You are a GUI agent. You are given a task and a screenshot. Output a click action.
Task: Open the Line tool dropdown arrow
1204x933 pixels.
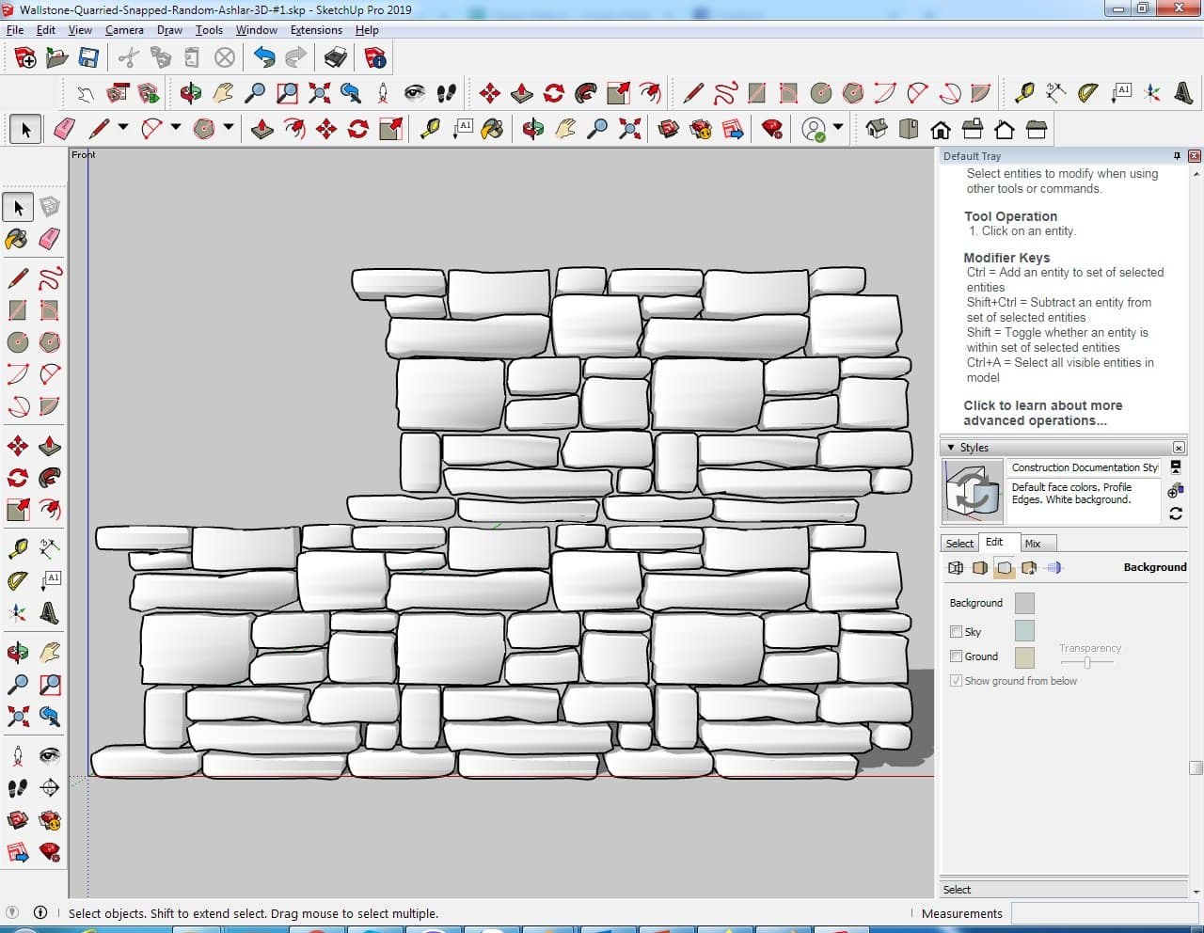coord(122,128)
